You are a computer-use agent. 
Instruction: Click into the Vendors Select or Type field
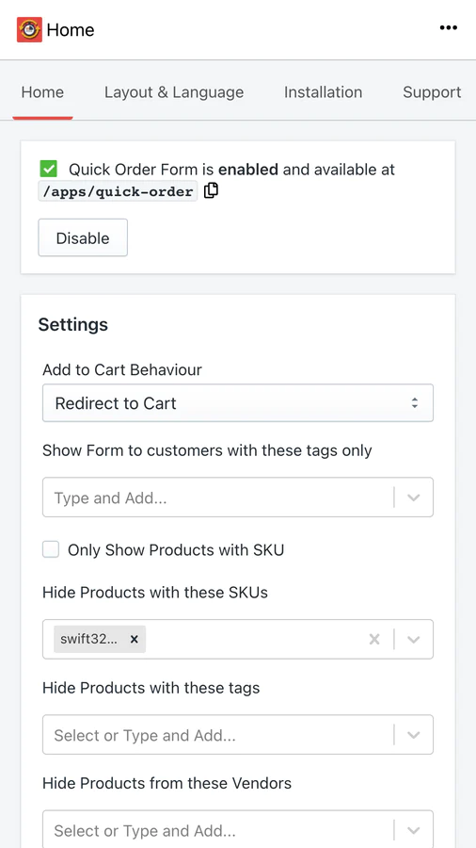pos(218,829)
